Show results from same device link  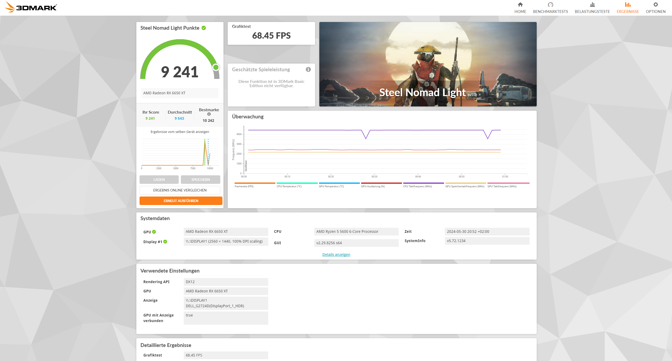click(180, 132)
